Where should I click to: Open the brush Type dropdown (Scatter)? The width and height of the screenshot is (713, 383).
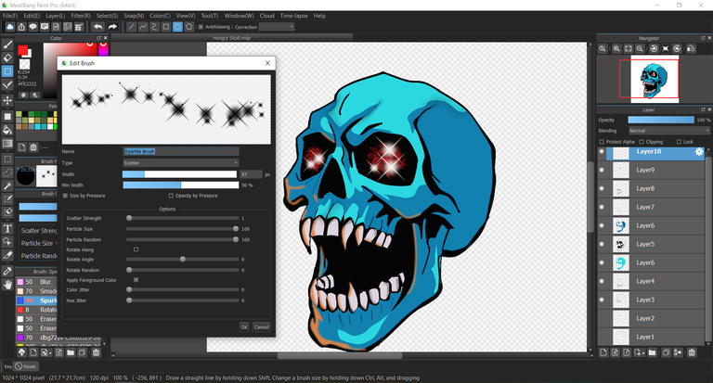180,162
